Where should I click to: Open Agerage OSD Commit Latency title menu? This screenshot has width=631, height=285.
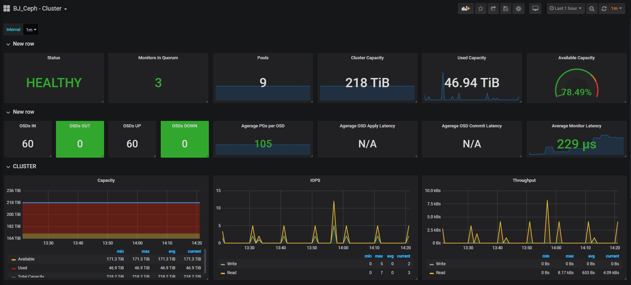(x=472, y=126)
